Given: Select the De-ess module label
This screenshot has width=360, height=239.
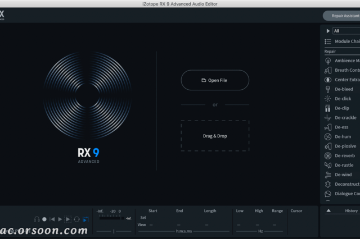Looking at the screenshot, I should click(341, 127).
